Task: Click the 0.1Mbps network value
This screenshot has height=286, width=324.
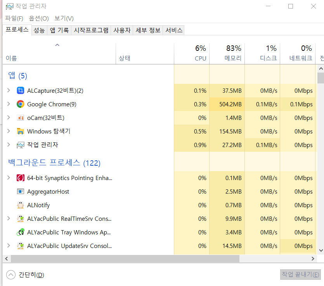Action: coord(301,104)
